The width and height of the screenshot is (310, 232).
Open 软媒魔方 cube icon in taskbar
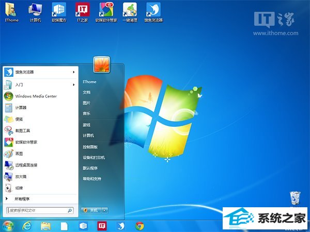pos(83,226)
